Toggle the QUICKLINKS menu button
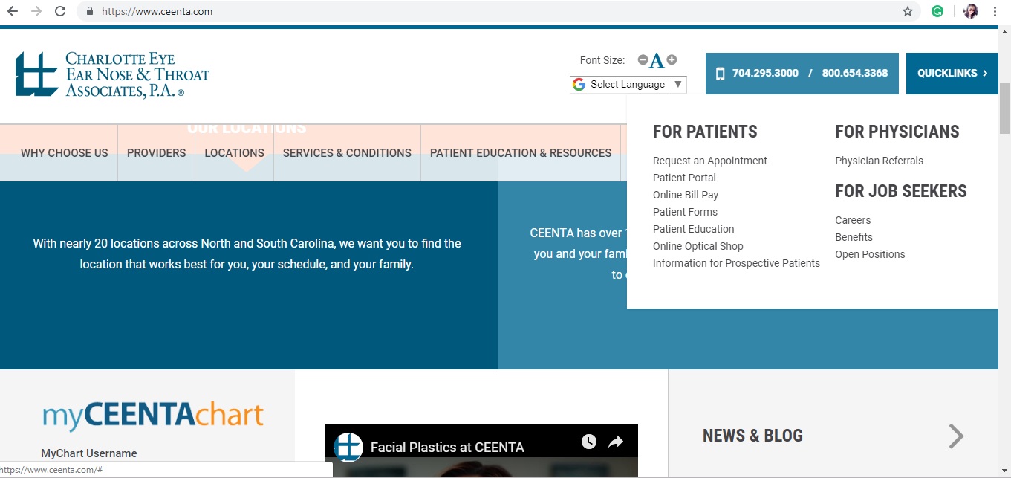Screen dimensions: 1011x478 tap(952, 74)
